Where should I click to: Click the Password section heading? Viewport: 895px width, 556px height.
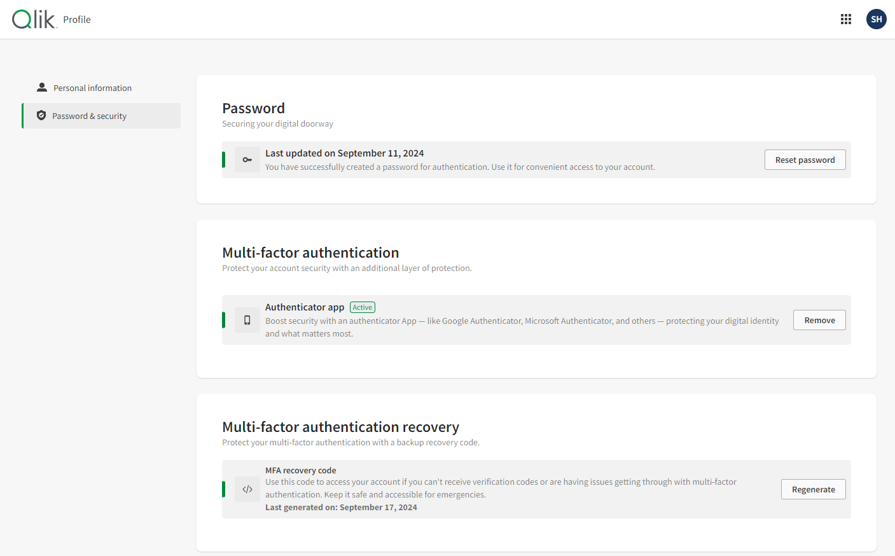pos(253,108)
